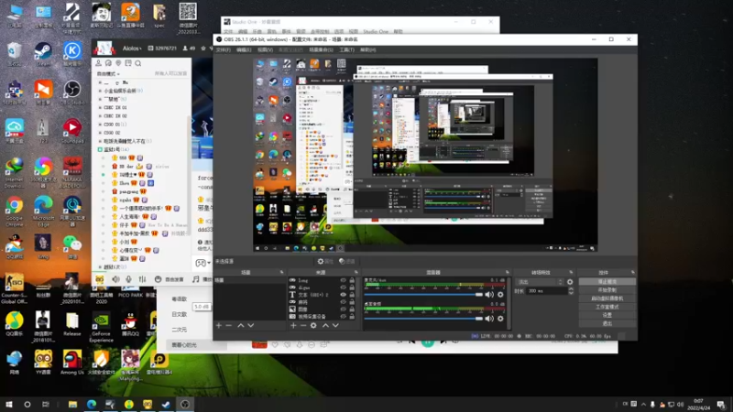Open the 文件(F) menu in OBS
This screenshot has height=412, width=733.
(x=223, y=49)
